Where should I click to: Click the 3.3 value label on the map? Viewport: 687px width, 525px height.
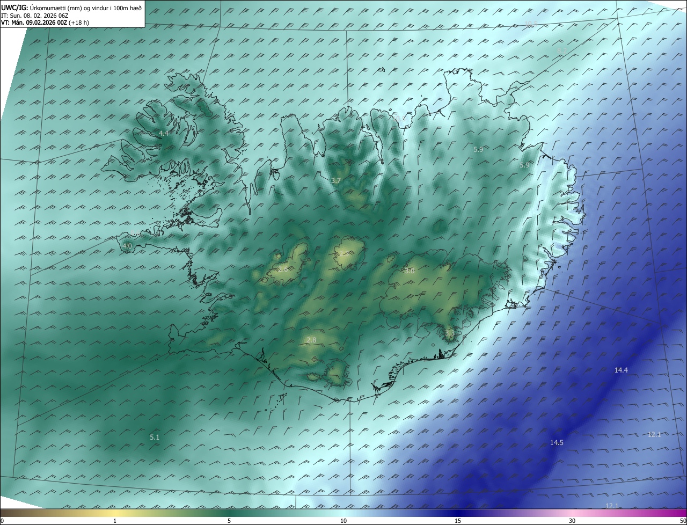(x=450, y=333)
